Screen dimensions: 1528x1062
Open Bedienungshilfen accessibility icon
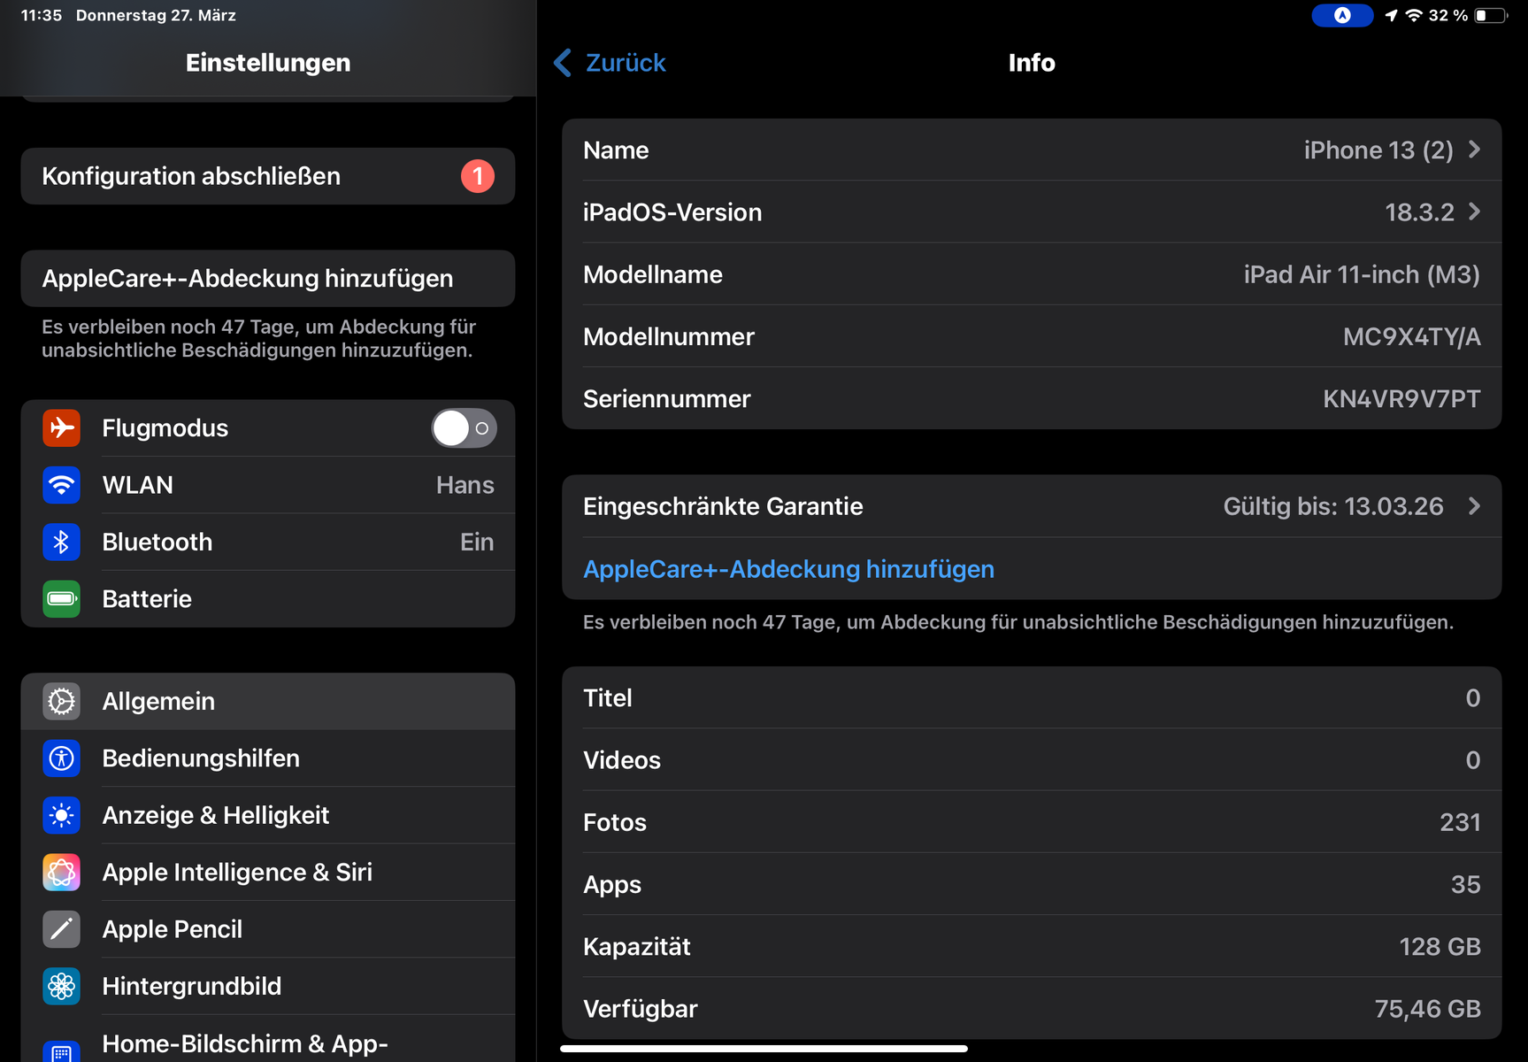62,758
